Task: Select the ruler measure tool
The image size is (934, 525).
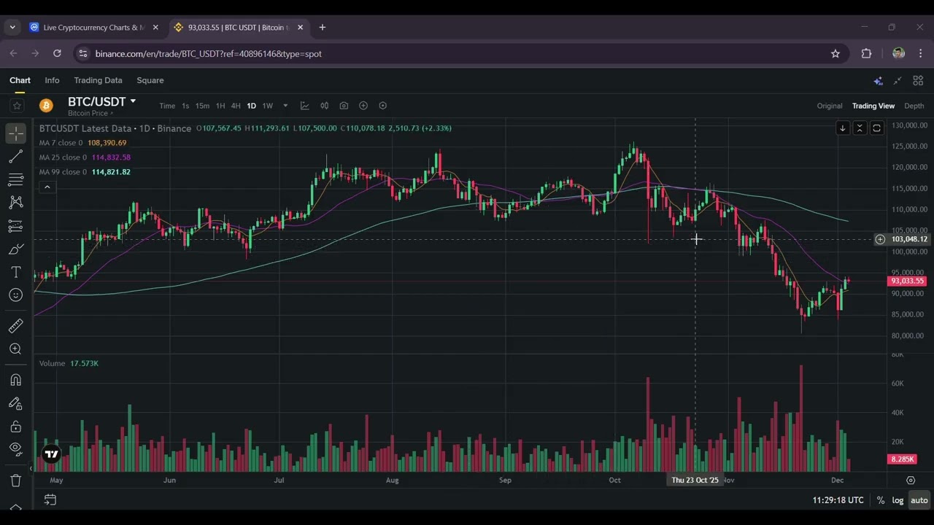Action: tap(15, 326)
